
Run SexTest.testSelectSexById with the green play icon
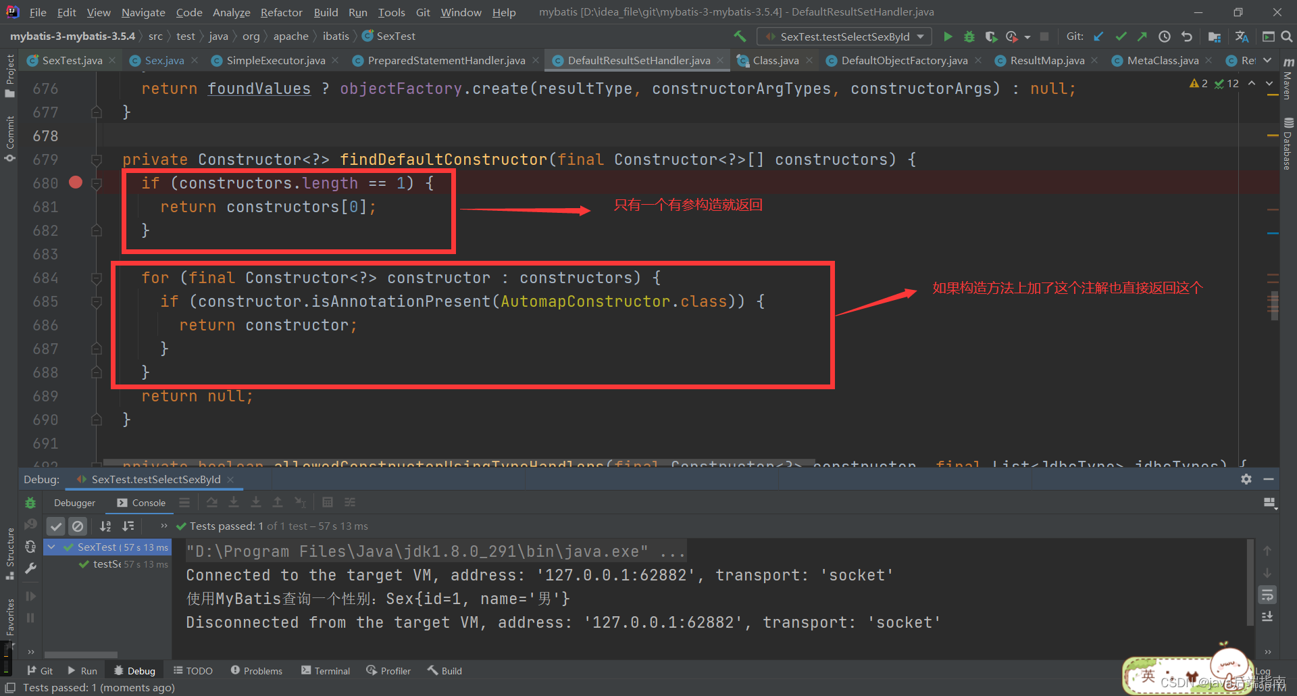coord(948,36)
